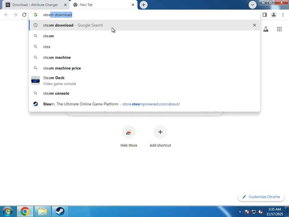289x217 pixels.
Task: Pick the 'steam console' suggestion
Action: click(144, 93)
